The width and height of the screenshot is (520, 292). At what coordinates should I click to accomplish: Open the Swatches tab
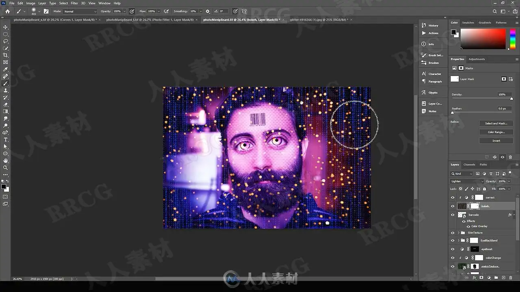(x=468, y=23)
